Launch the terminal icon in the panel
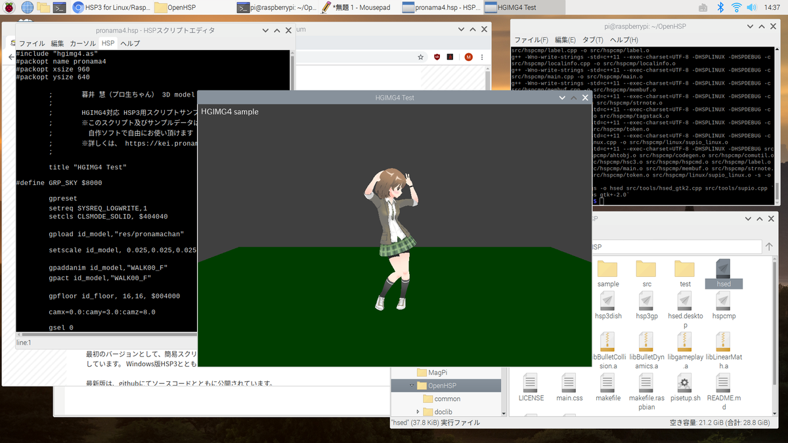This screenshot has height=443, width=788. pyautogui.click(x=60, y=8)
